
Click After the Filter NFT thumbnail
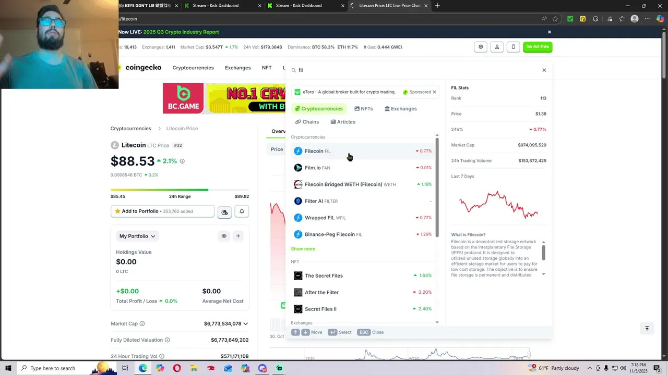pos(298,292)
